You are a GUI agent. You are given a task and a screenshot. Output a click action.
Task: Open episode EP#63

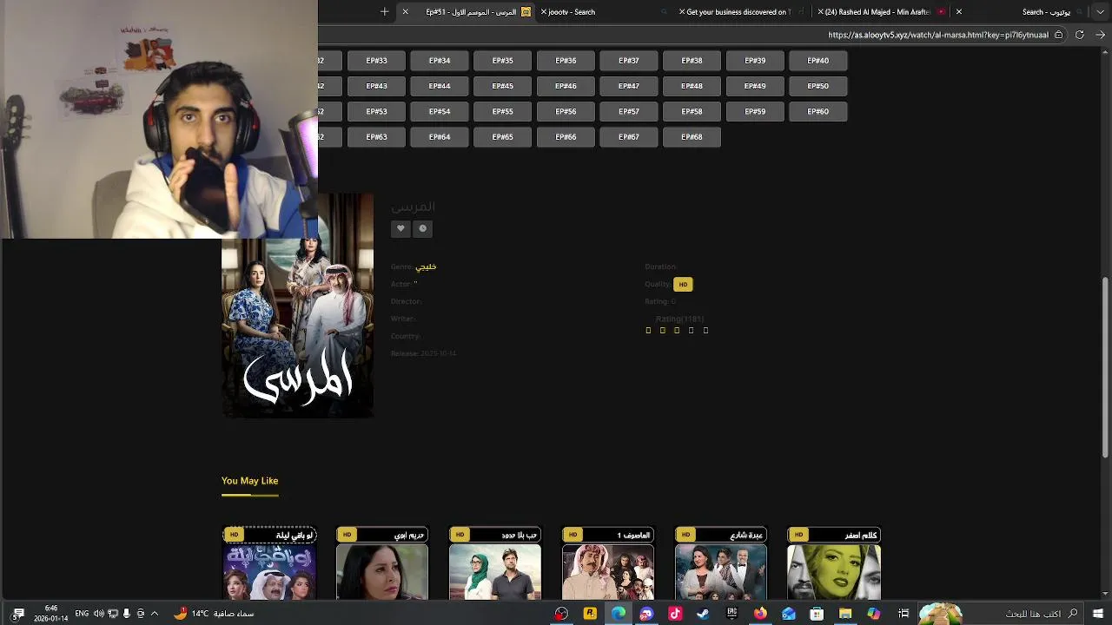click(376, 136)
